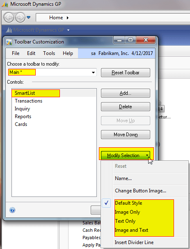The width and height of the screenshot is (190, 249).
Task: Select Cards in the Controls list
Action: (x=54, y=124)
